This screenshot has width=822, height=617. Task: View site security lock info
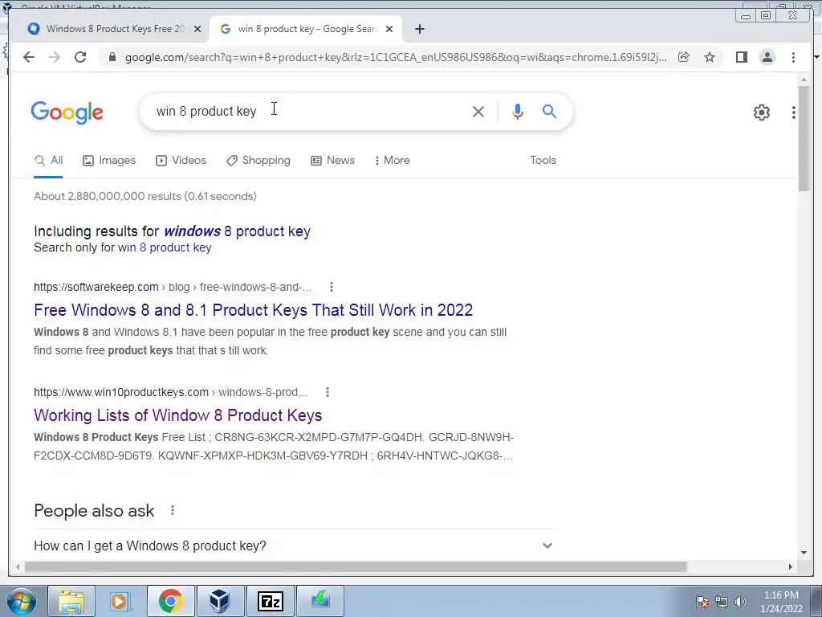click(x=112, y=57)
